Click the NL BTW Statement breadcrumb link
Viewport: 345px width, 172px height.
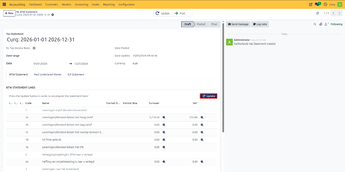27,12
